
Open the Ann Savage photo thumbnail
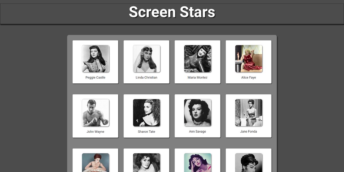click(x=198, y=113)
